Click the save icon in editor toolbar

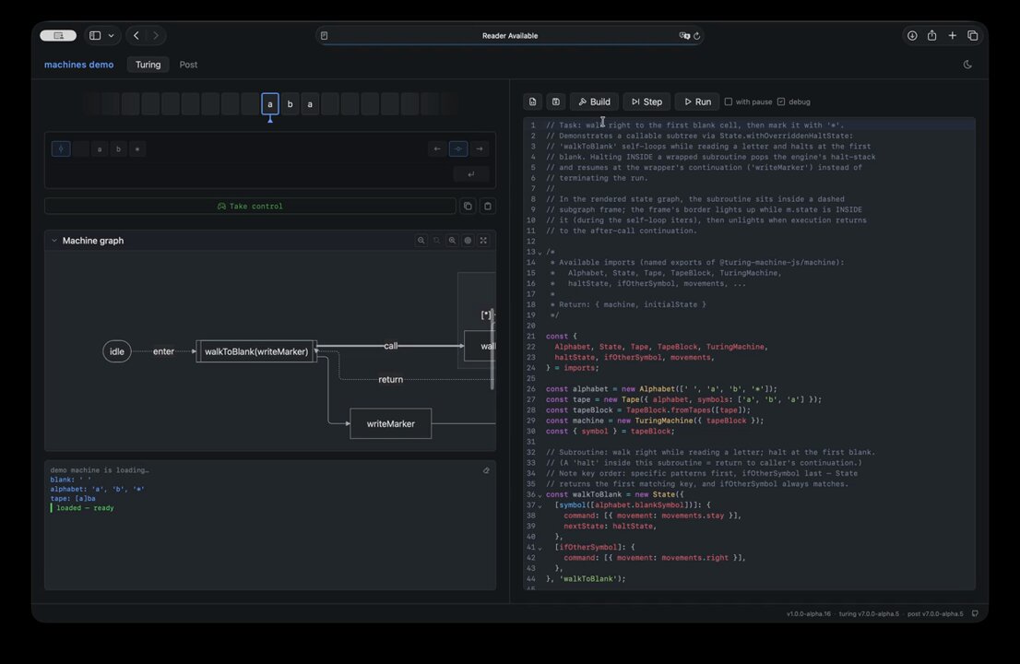pyautogui.click(x=555, y=102)
